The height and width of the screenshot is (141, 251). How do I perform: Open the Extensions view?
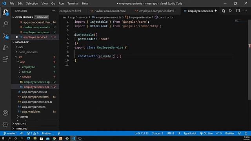5,59
